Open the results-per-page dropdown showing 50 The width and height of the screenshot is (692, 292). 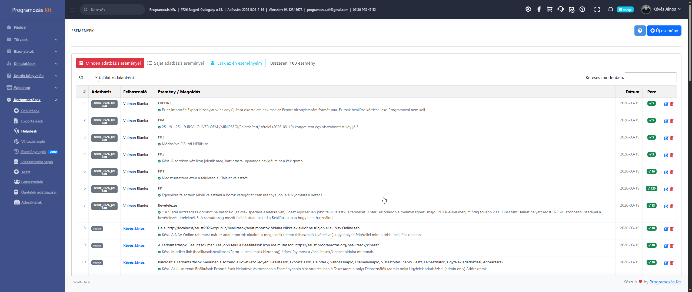pyautogui.click(x=87, y=77)
